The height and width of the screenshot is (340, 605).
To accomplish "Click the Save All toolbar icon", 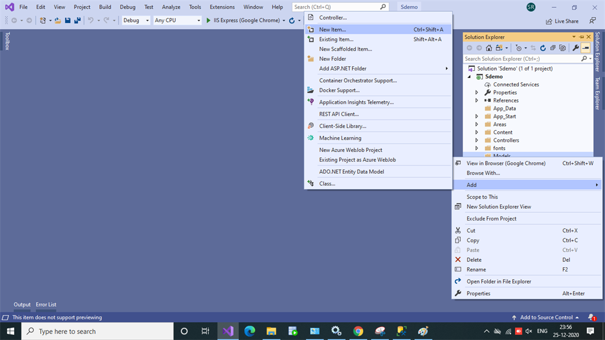I will pyautogui.click(x=77, y=21).
